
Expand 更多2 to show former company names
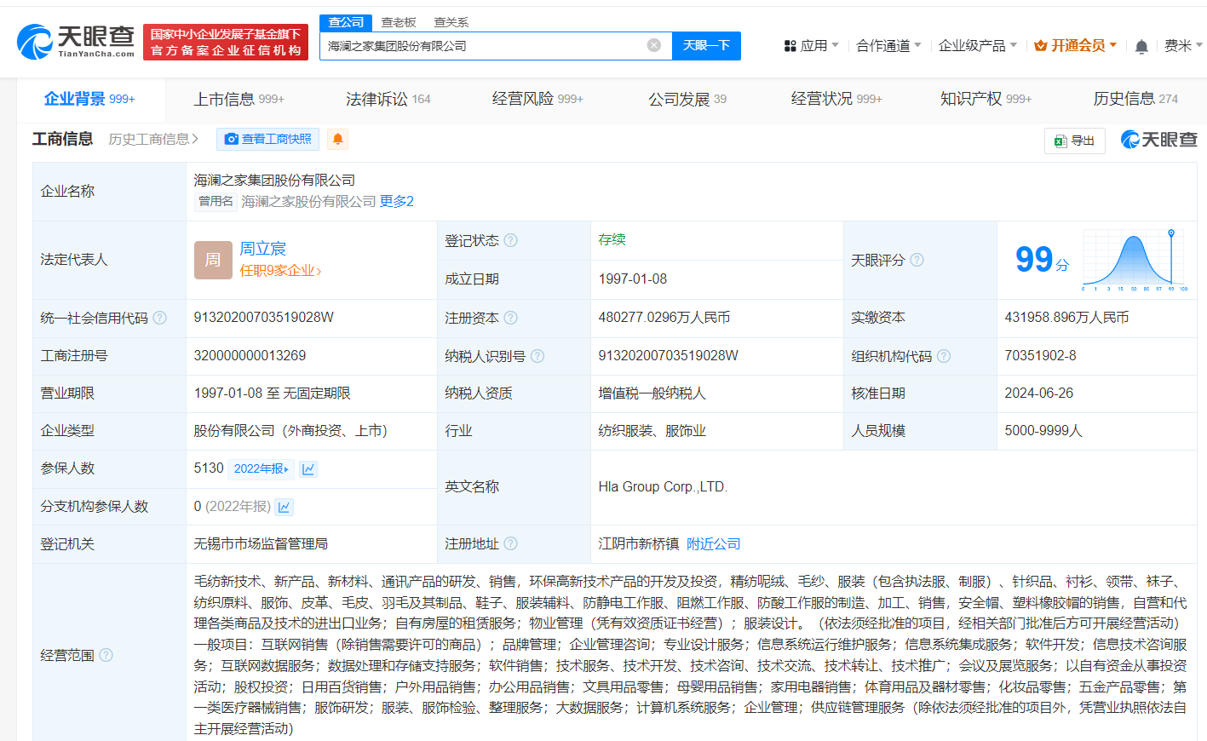coord(396,201)
